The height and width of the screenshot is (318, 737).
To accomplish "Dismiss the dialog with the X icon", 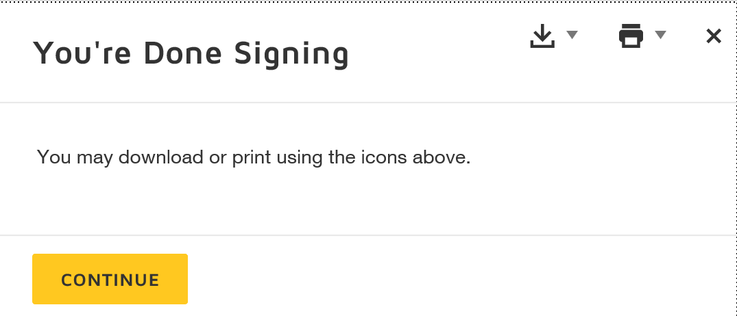I will click(714, 36).
